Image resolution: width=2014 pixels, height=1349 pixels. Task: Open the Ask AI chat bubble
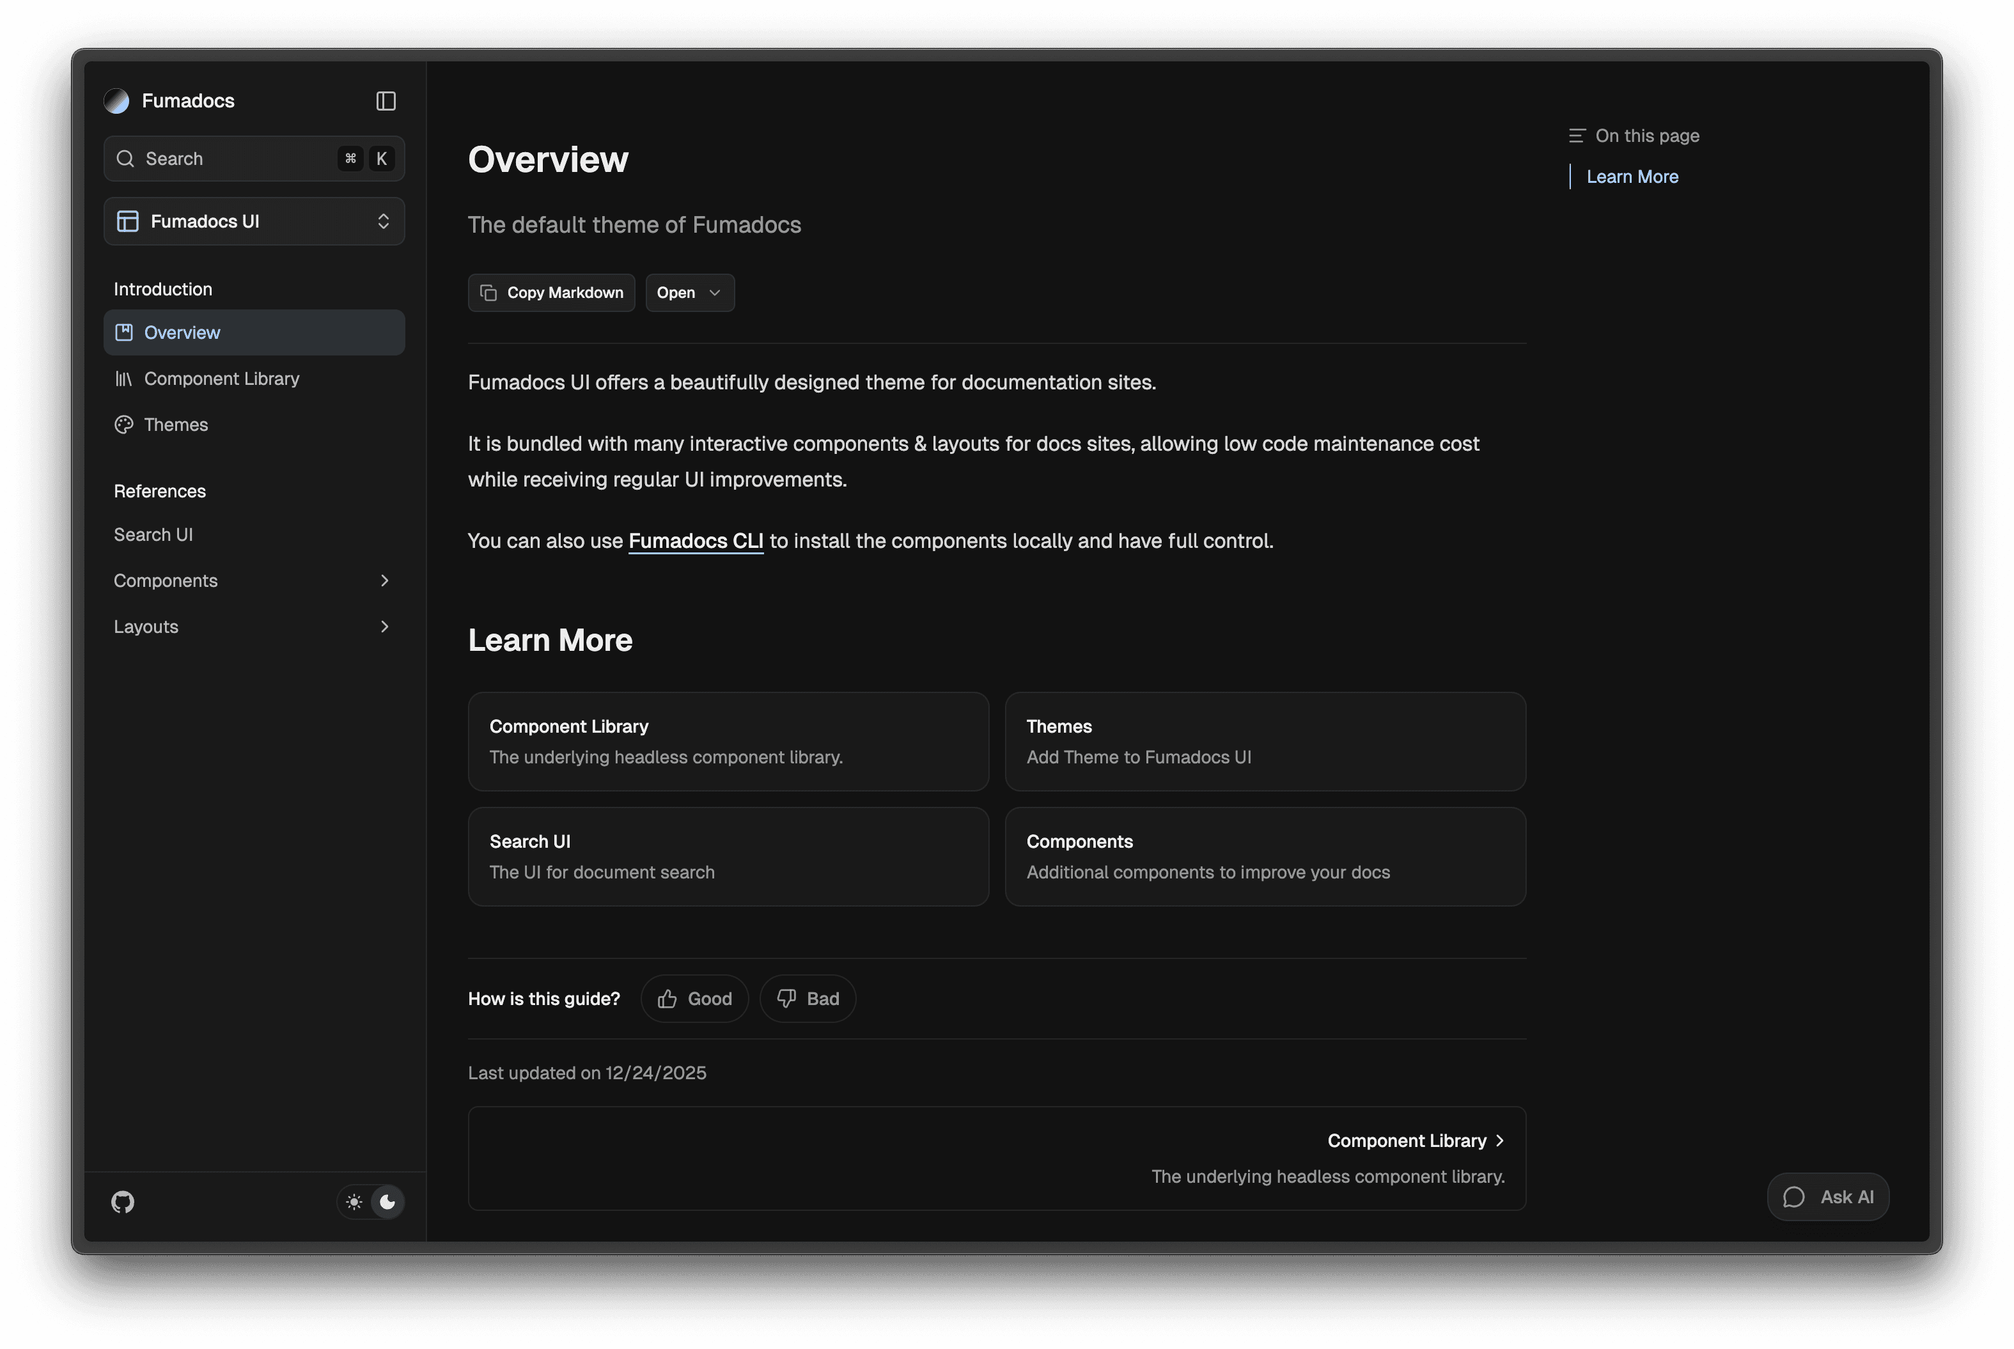click(1827, 1197)
